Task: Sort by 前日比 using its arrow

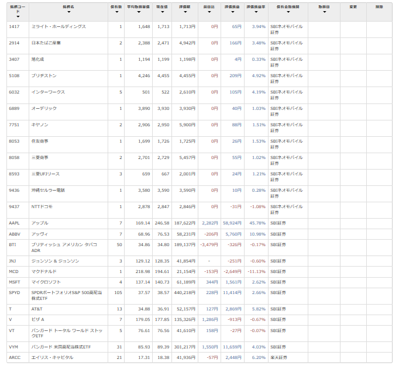Action: 209,12
